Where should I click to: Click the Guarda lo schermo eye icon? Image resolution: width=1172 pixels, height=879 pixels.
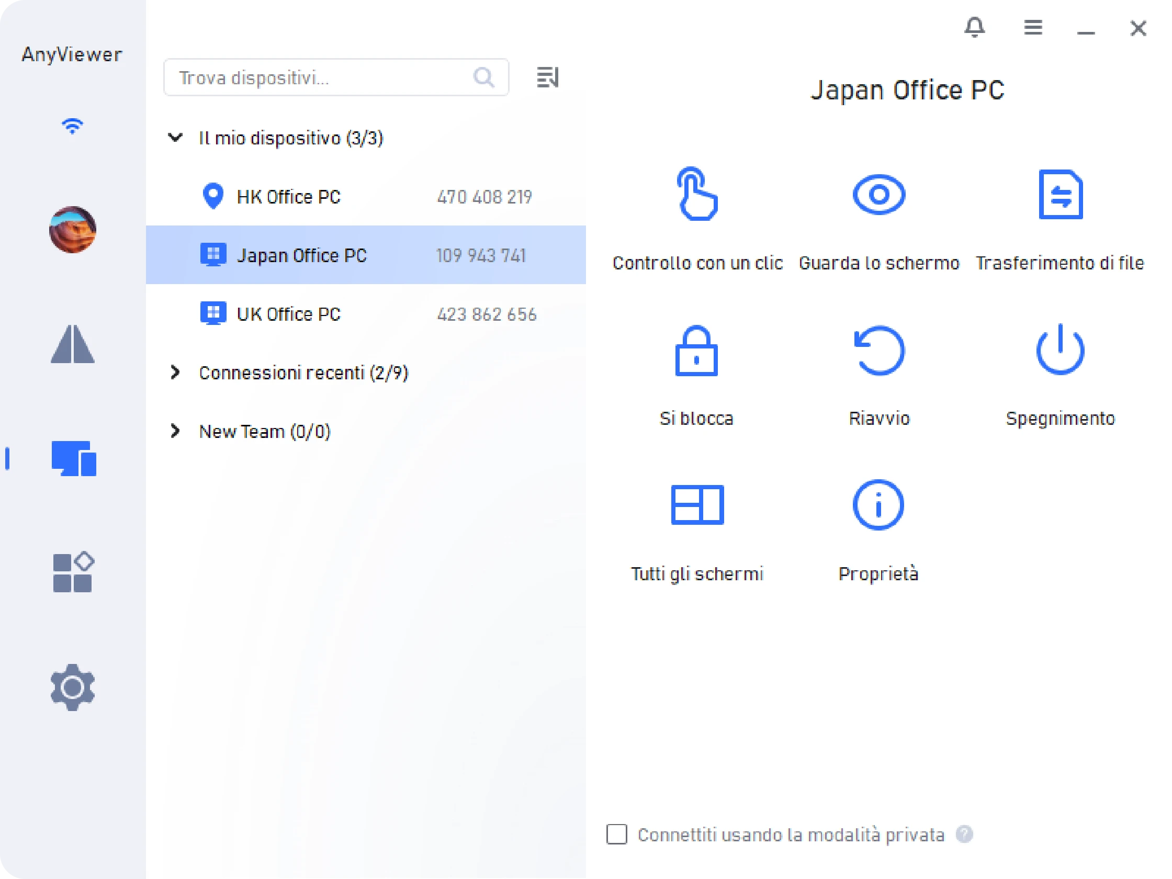878,194
